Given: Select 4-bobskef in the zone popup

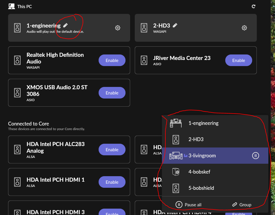Looking at the screenshot, I should [199, 172].
